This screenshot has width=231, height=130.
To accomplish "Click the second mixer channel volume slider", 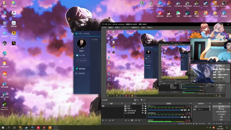I will [165, 117].
